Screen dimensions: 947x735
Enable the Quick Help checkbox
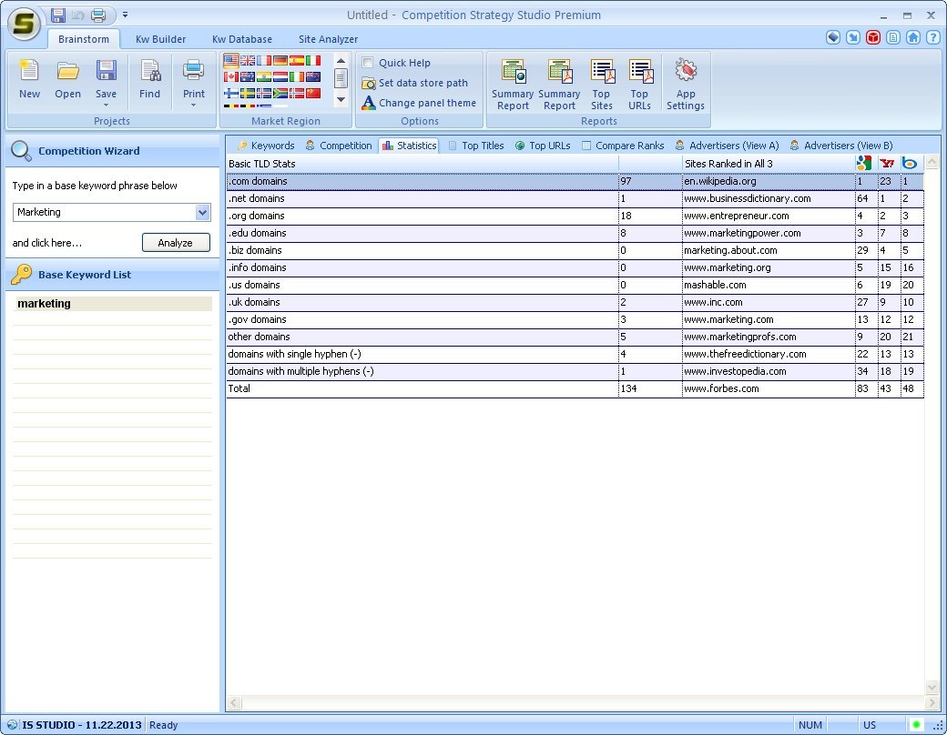point(368,62)
